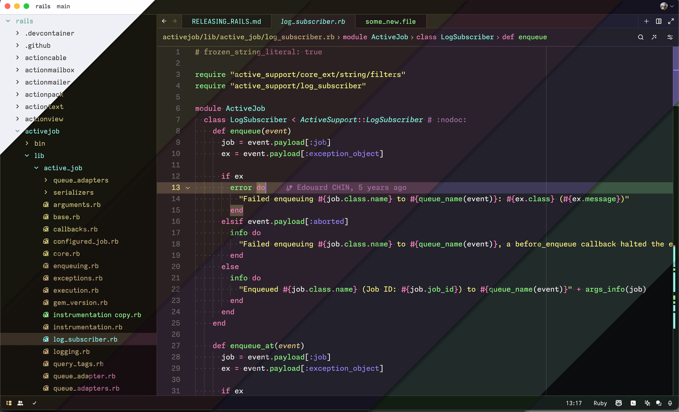Open the AI assistant sparkle icon
This screenshot has height=412, width=679.
click(x=647, y=403)
